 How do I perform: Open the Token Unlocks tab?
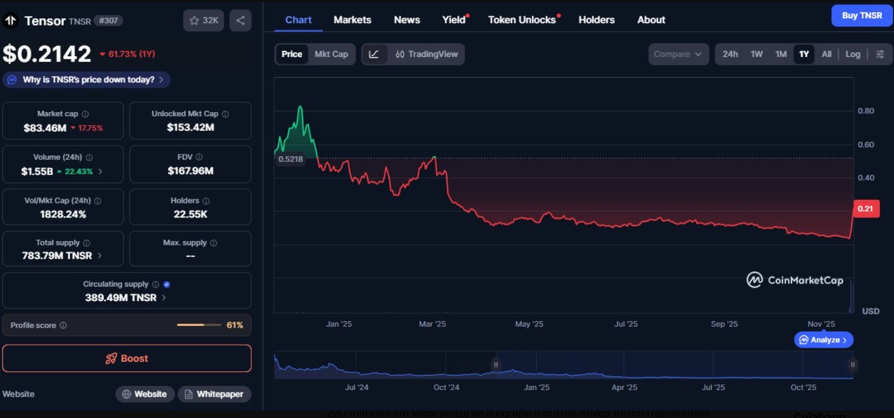coord(522,20)
